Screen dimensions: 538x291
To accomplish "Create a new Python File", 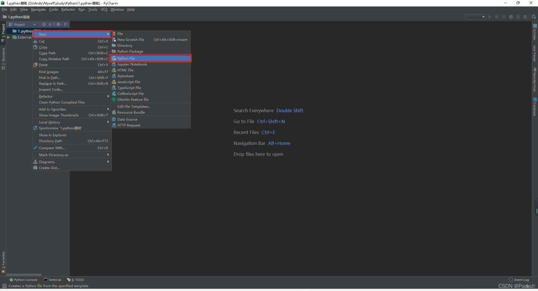I will pos(150,58).
